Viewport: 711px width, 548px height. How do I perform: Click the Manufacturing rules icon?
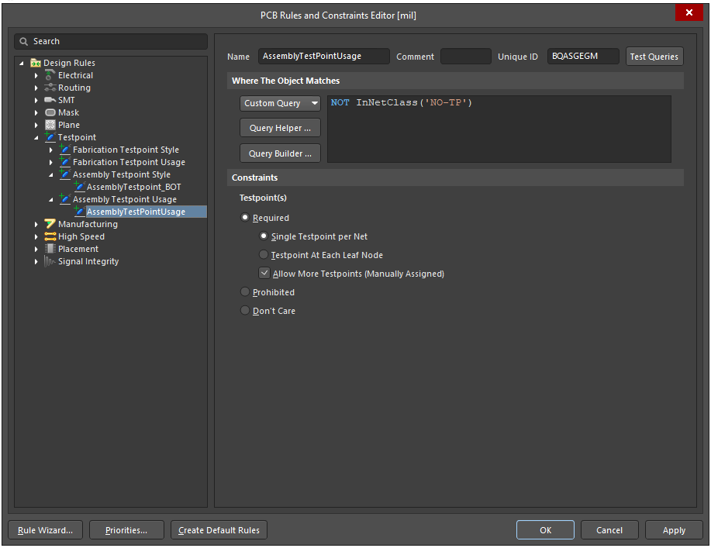tap(49, 224)
